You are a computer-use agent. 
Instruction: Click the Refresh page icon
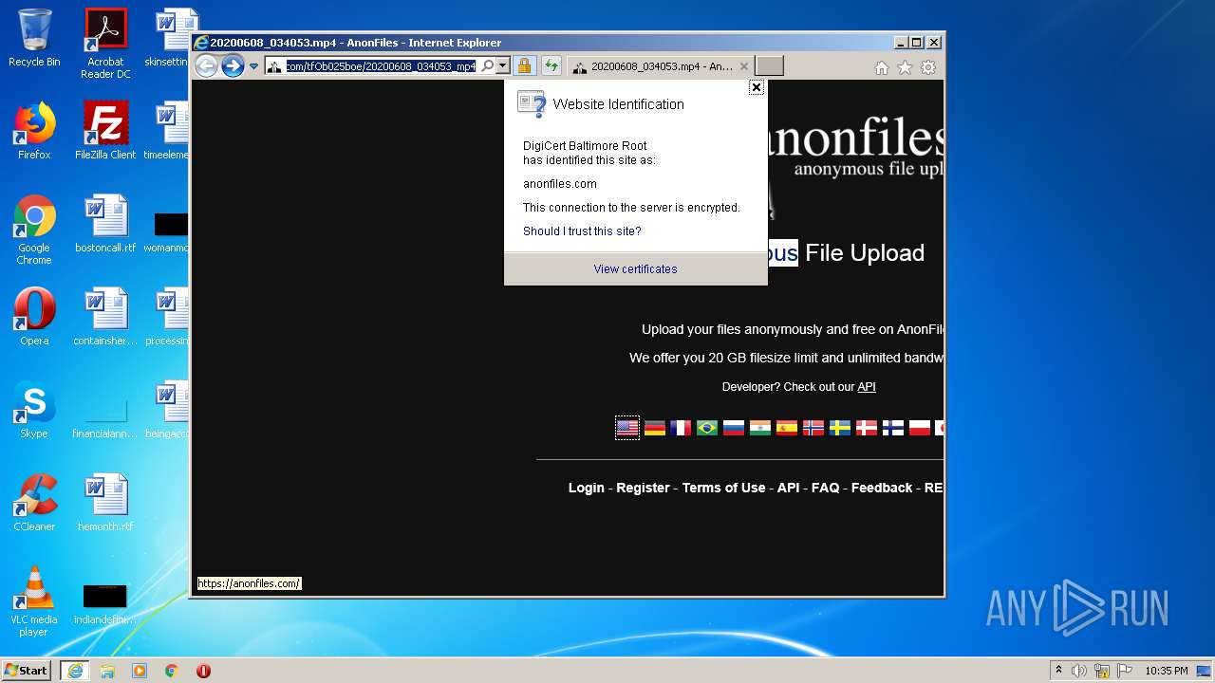point(551,66)
